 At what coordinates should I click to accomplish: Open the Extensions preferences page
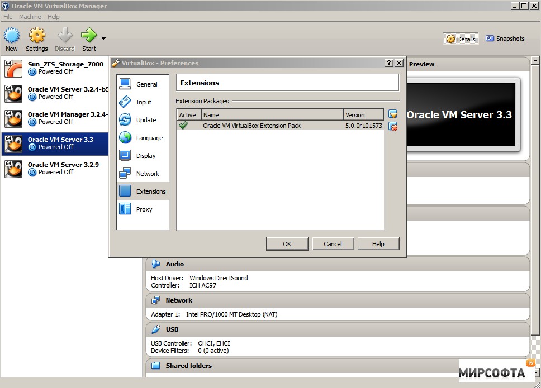pos(143,191)
